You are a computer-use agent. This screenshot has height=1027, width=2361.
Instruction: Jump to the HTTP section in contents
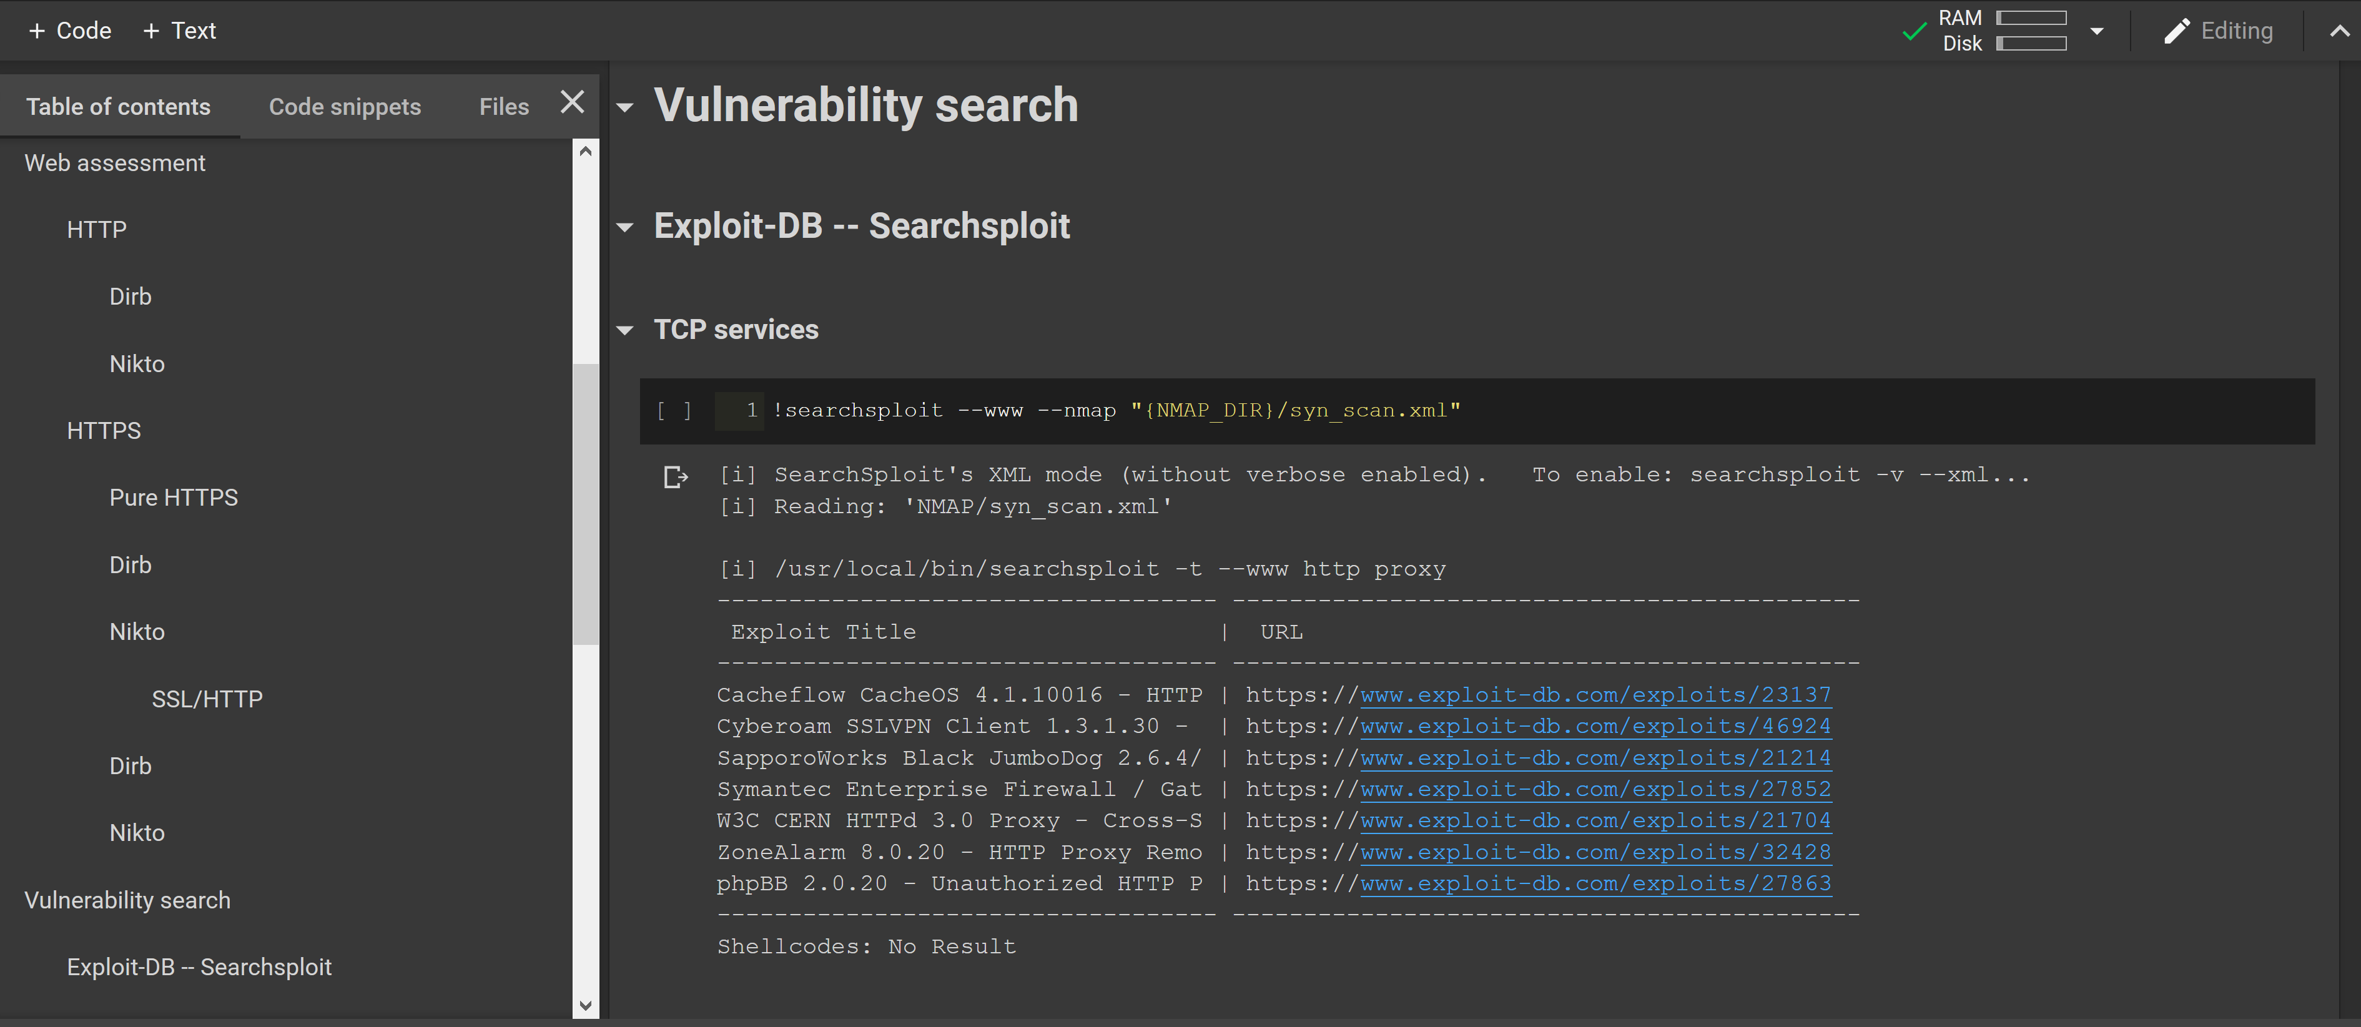(96, 230)
